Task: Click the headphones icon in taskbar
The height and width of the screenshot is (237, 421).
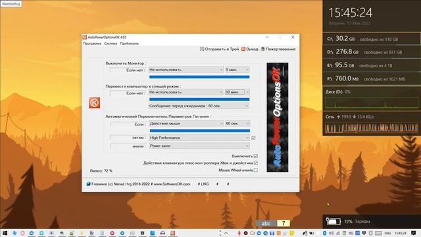Action: click(x=162, y=233)
